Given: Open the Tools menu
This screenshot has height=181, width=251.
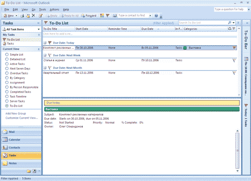Looking at the screenshot, I should coord(43,10).
